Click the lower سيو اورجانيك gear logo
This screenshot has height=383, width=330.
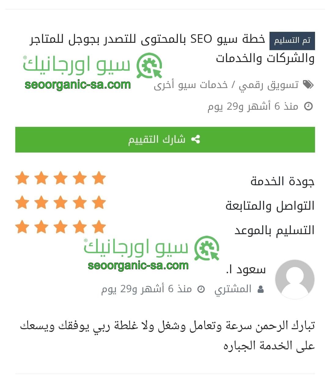(x=207, y=248)
